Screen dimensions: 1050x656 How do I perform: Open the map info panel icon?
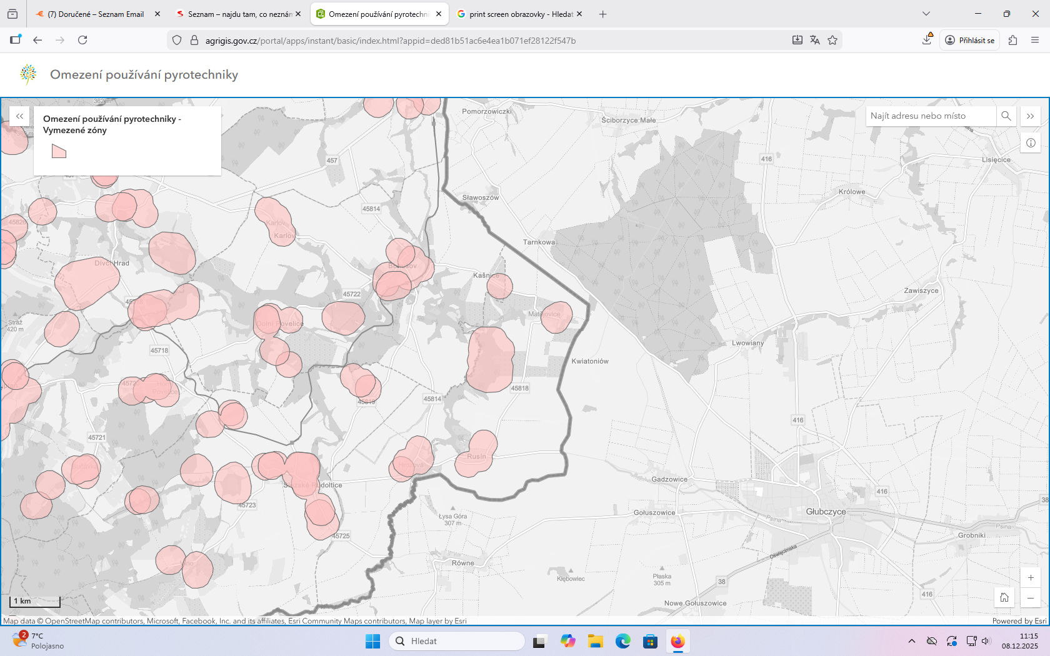[x=1031, y=143]
